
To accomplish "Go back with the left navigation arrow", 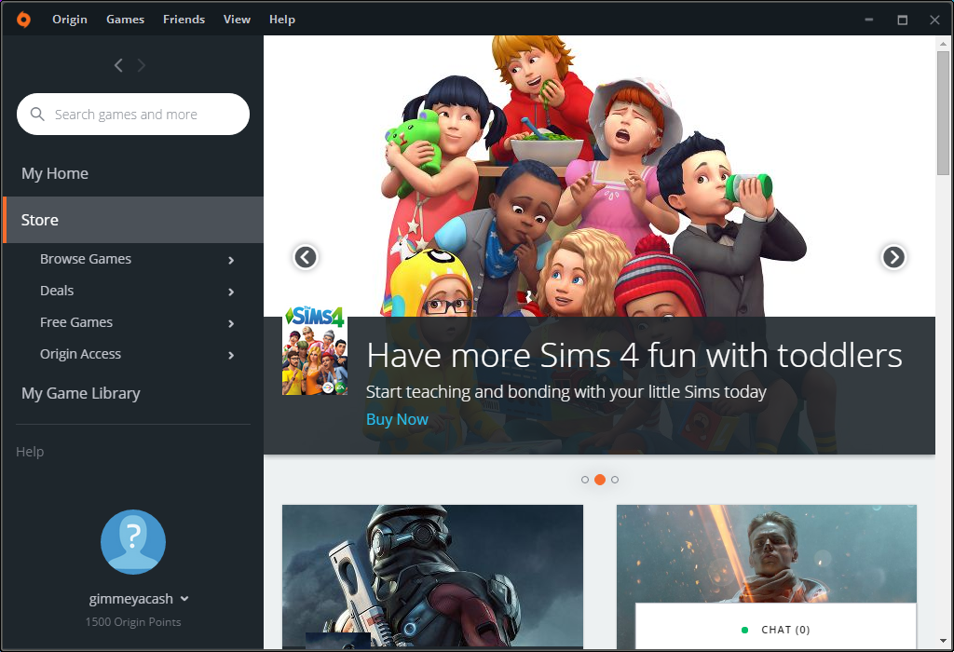I will pos(118,65).
